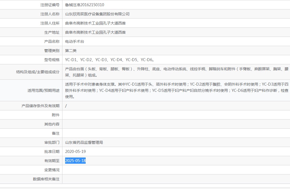The image size is (290, 189).
Task: Select the 产品储存条件及有效期 label
Action: click(x=41, y=106)
